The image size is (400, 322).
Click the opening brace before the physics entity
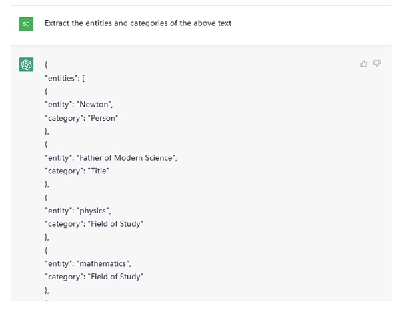pos(46,197)
